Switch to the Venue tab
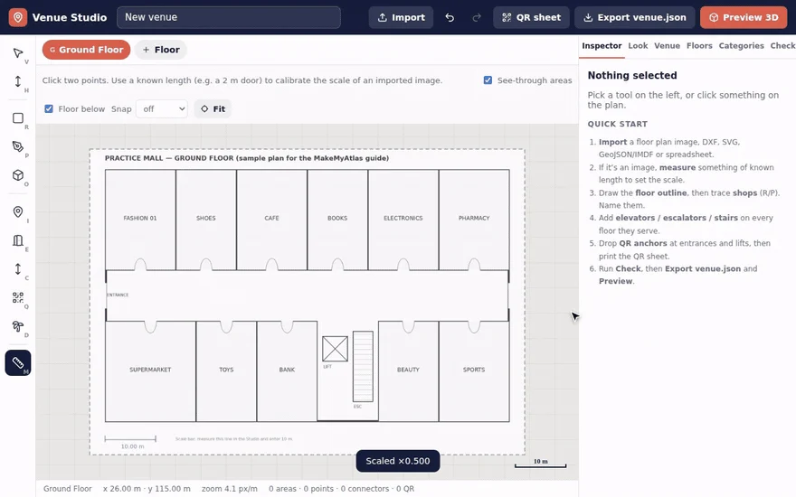 (x=667, y=46)
